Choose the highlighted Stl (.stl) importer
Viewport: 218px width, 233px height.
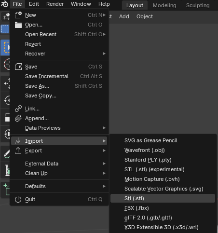pyautogui.click(x=163, y=198)
